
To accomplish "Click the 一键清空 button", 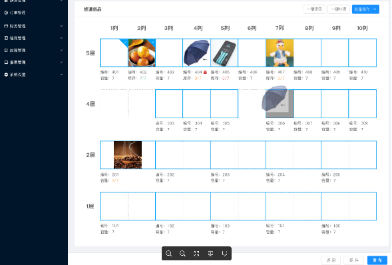I will pyautogui.click(x=314, y=9).
